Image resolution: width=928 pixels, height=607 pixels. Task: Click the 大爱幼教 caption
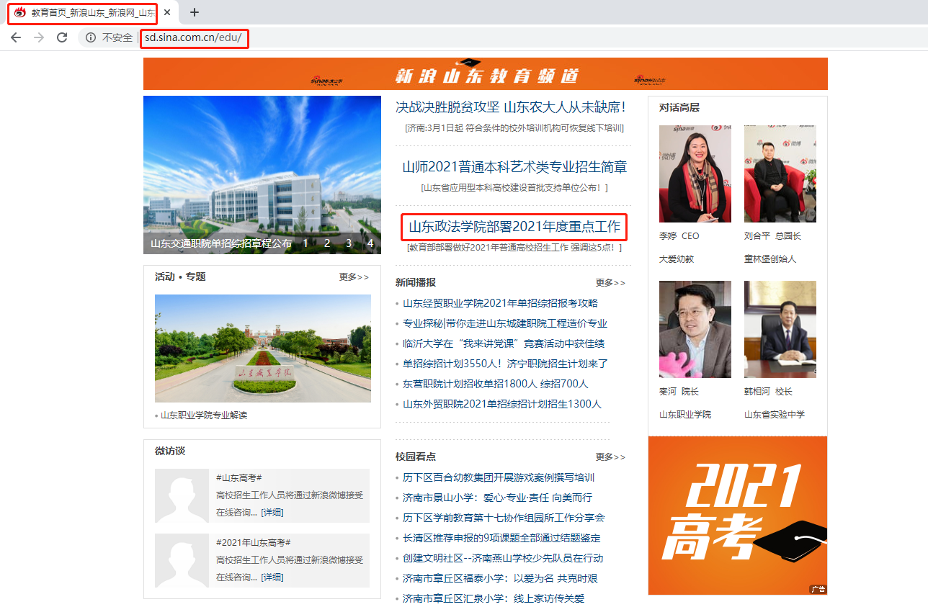pos(677,258)
